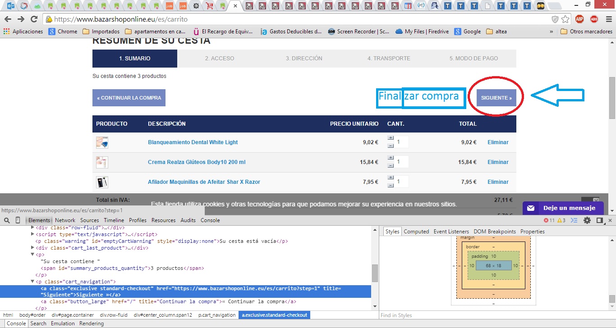Open the 'My Files | Firedrive' bookmark
Screen dimensions: 616x328
tap(422, 32)
